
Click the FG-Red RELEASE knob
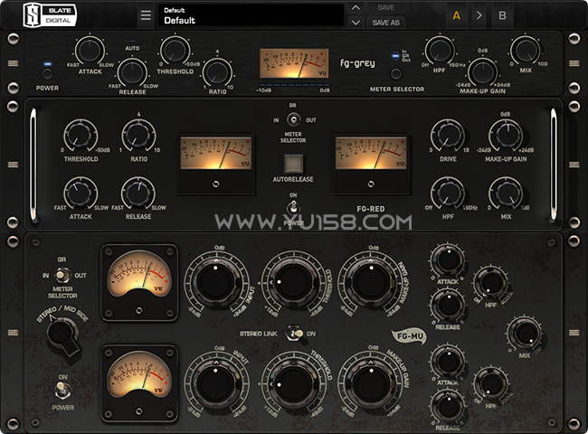(x=138, y=193)
